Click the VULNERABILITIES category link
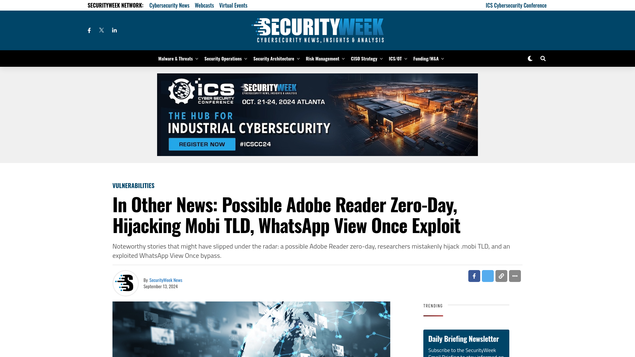Viewport: 635px width, 357px height. (x=134, y=185)
